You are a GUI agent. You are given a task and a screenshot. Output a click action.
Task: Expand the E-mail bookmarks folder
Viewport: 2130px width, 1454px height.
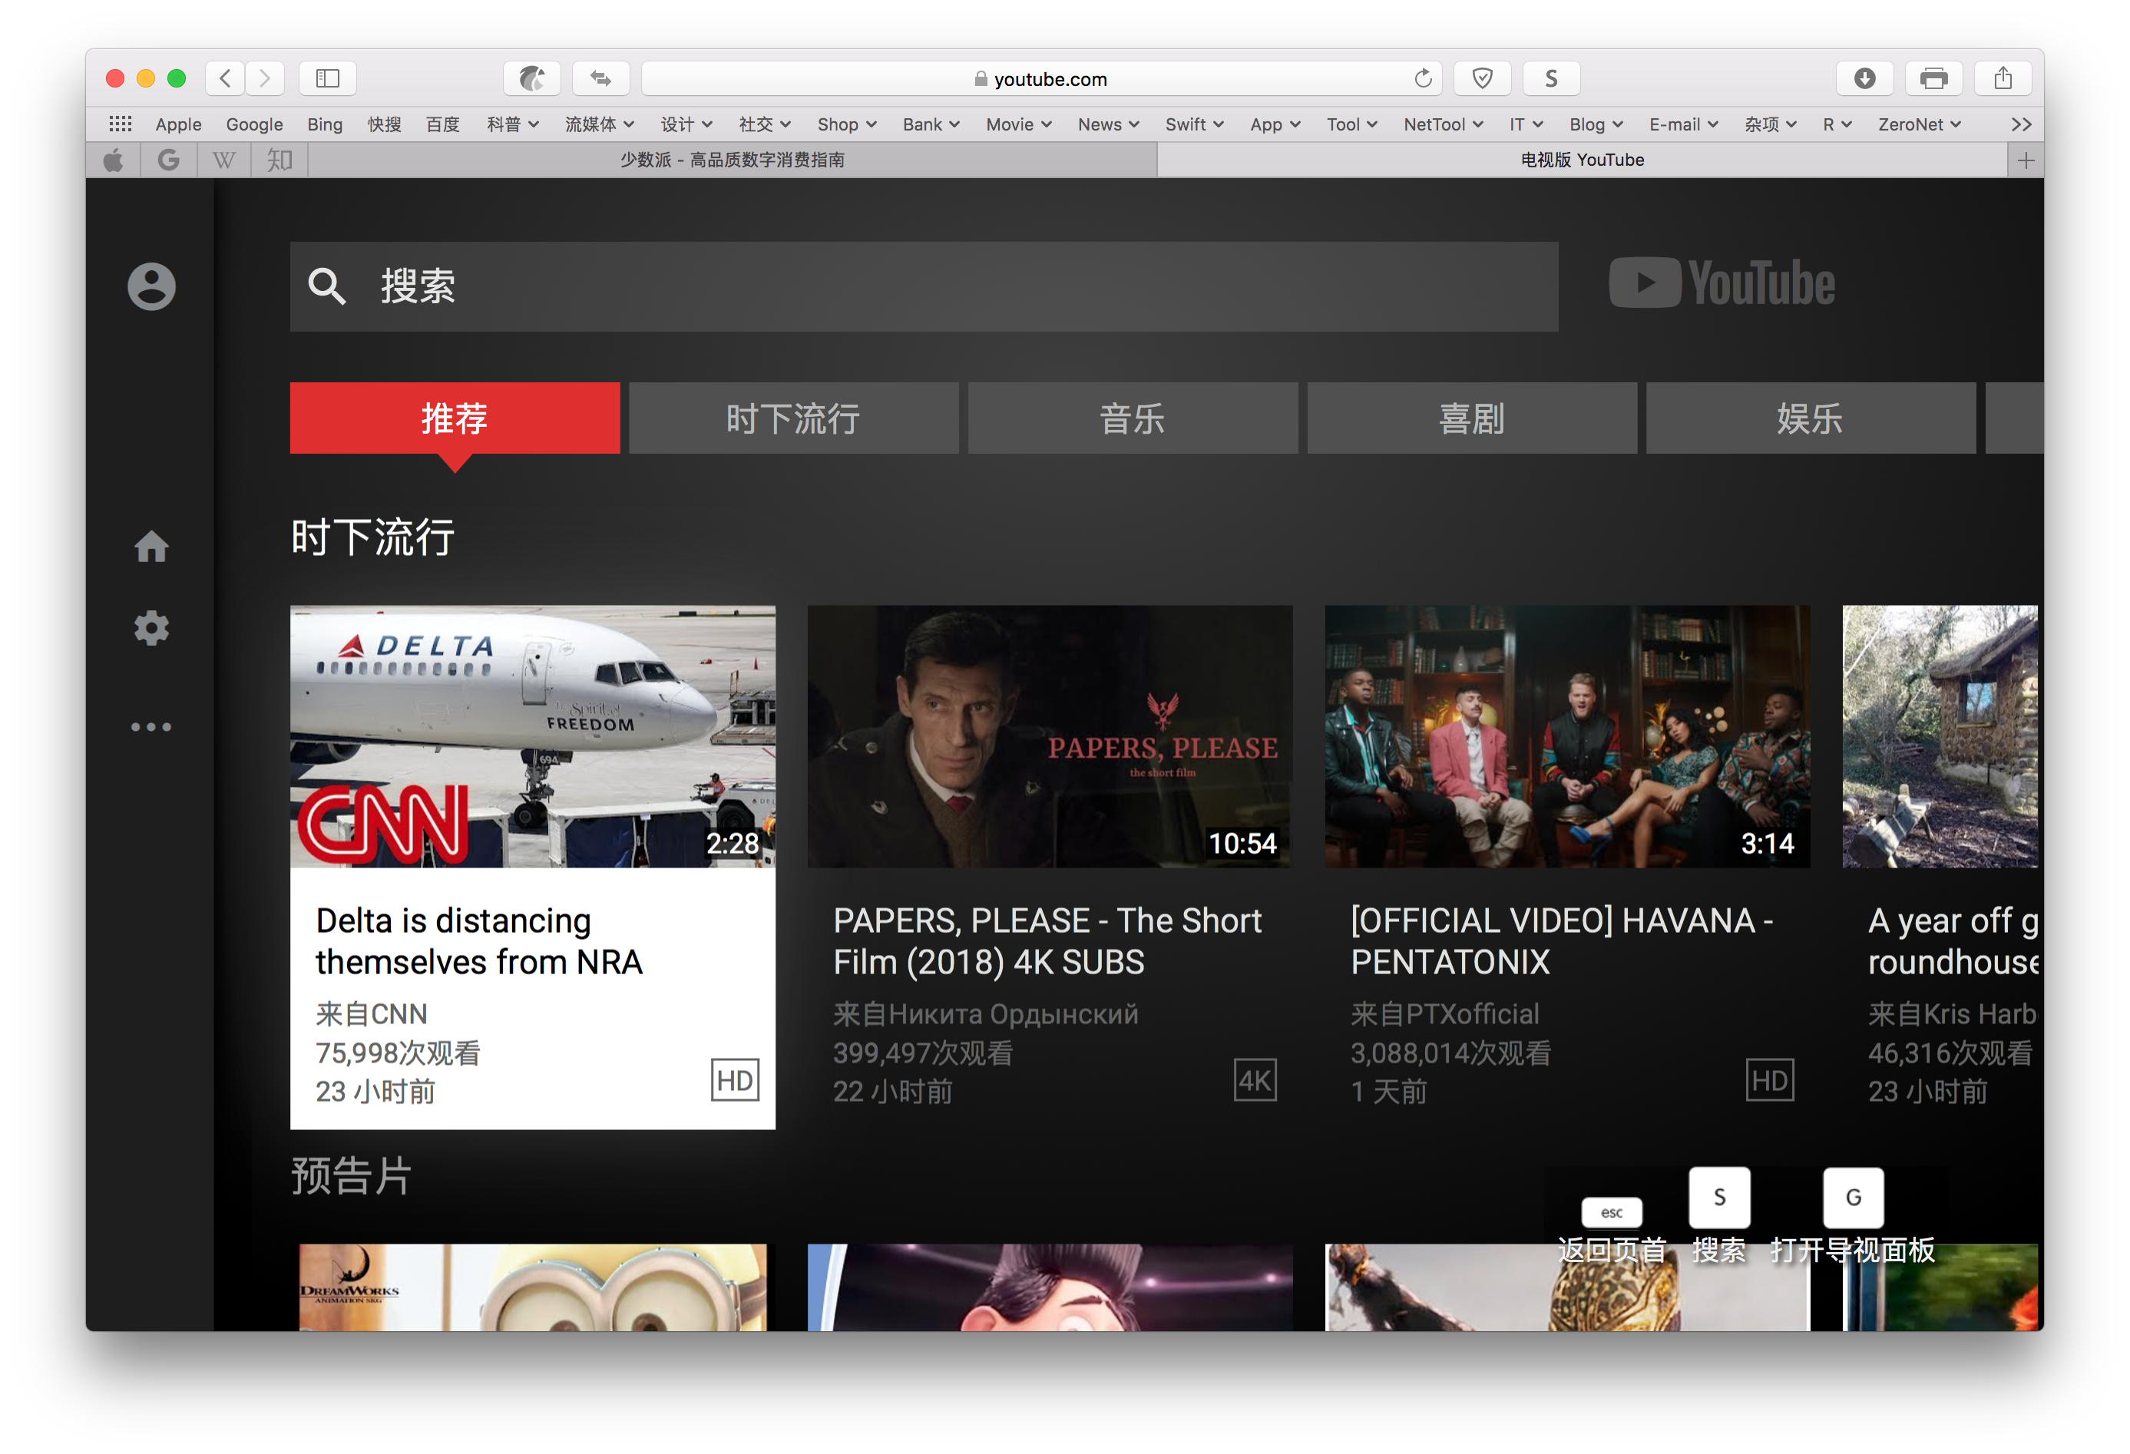pyautogui.click(x=1683, y=124)
